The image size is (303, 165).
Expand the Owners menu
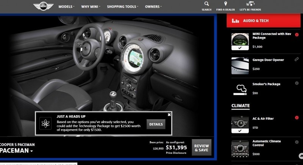153,6
